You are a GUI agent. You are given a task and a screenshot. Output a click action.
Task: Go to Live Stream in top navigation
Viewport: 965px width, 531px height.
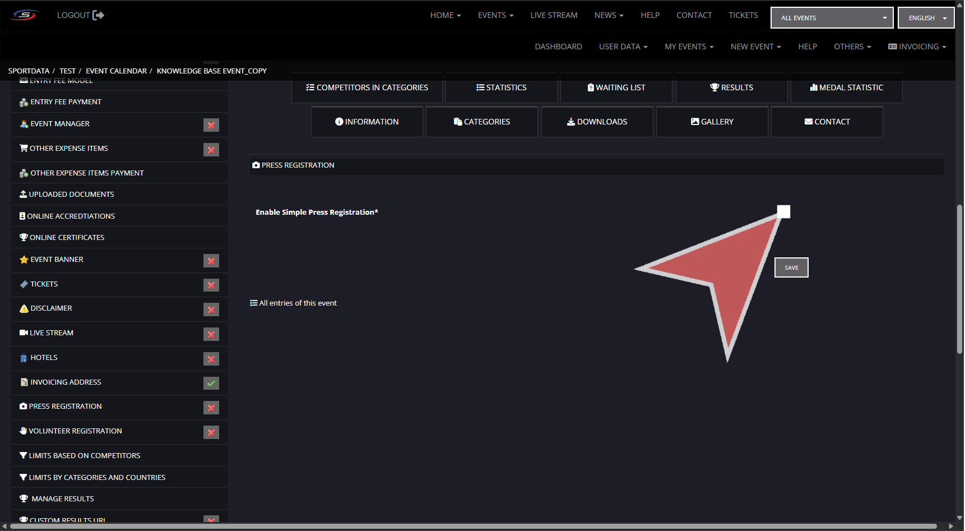pos(554,15)
